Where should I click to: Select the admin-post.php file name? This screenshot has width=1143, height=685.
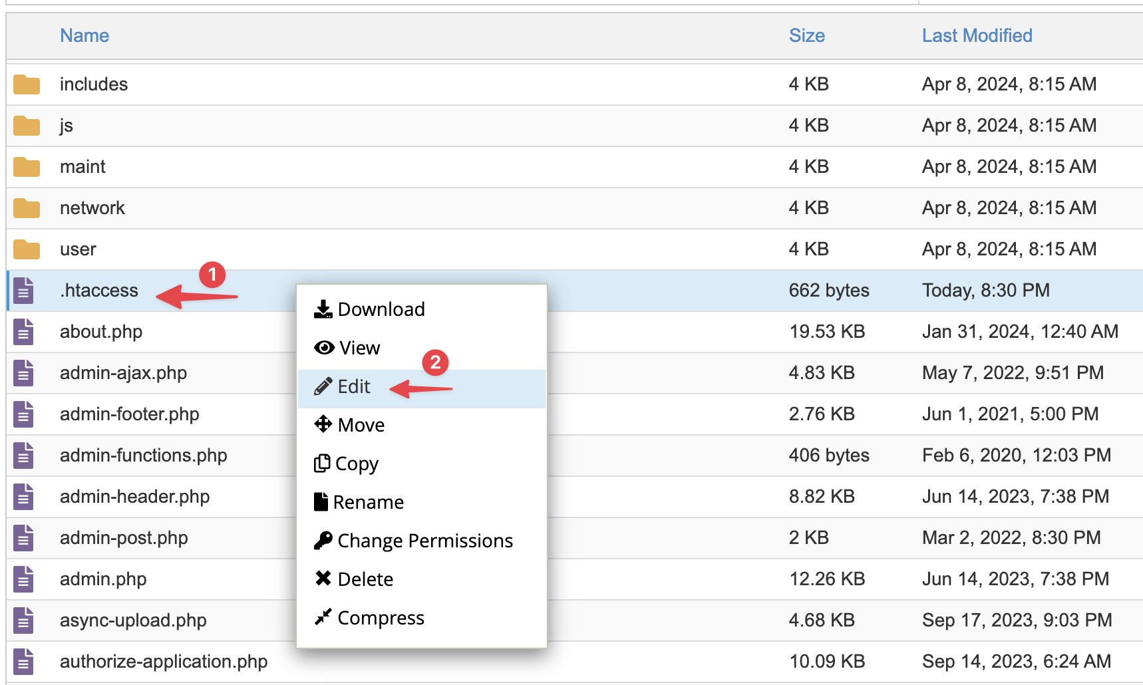(x=124, y=538)
